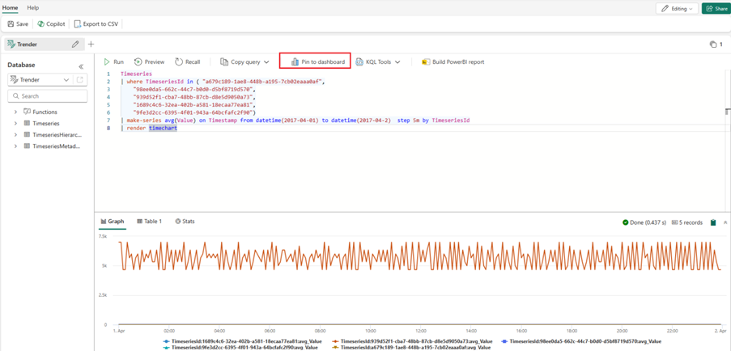The height and width of the screenshot is (351, 731).
Task: Click the 5 records indicator
Action: pyautogui.click(x=686, y=222)
